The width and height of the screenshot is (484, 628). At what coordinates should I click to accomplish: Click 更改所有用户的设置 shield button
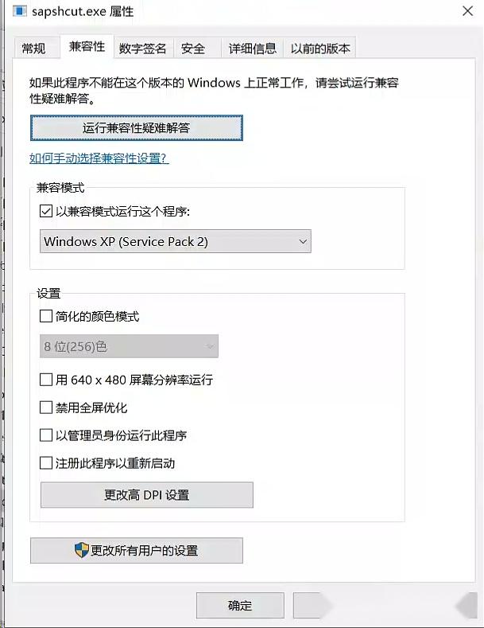point(136,551)
